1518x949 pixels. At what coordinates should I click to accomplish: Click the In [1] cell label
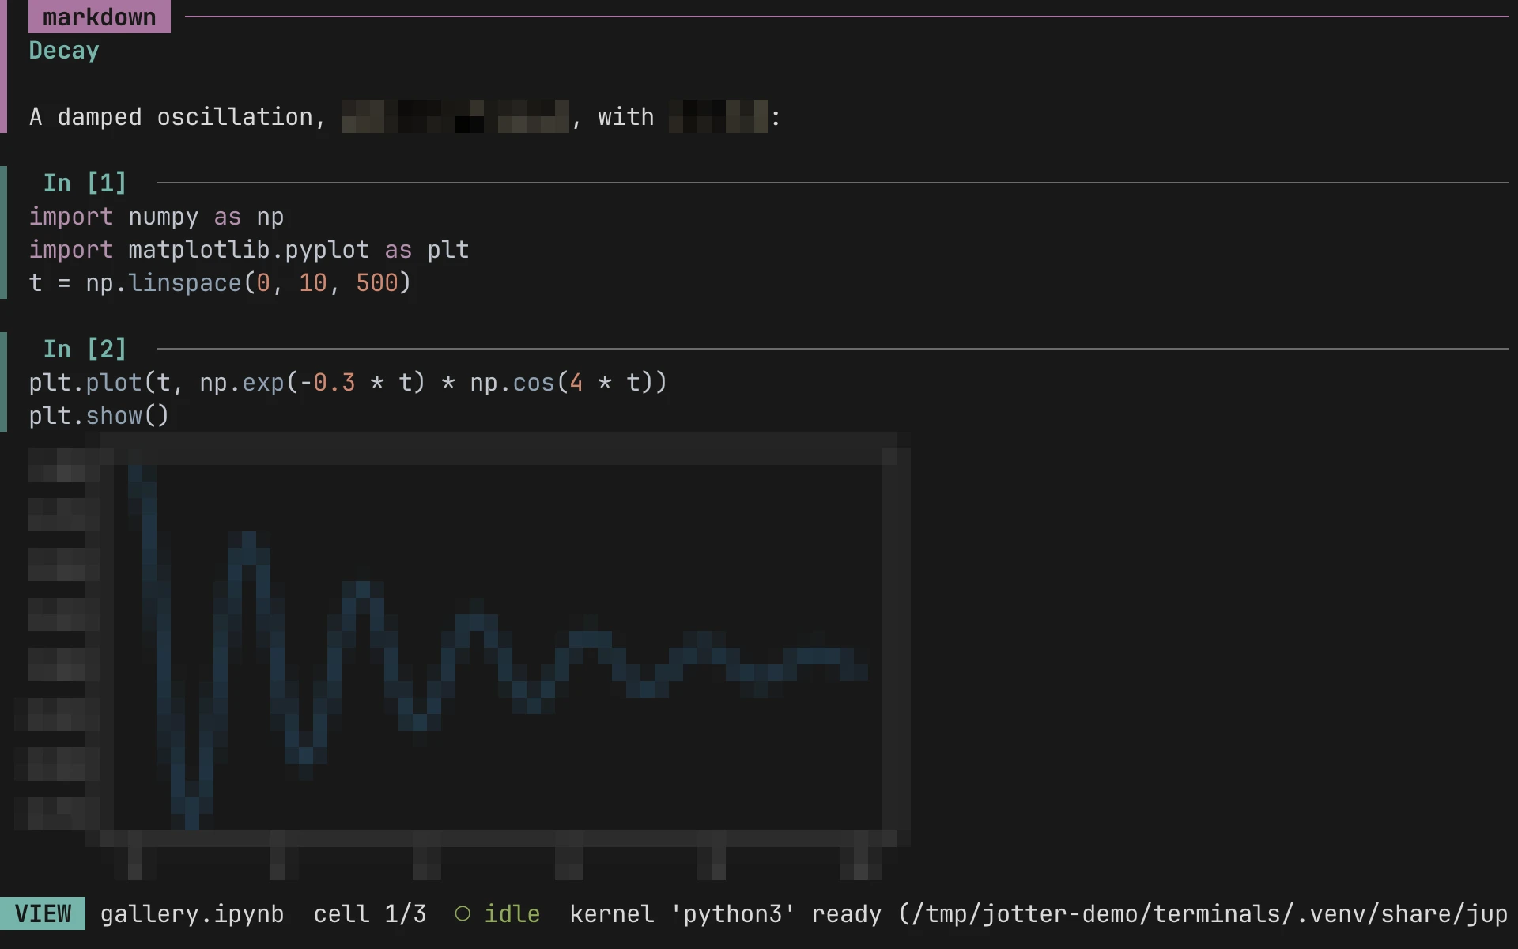pyautogui.click(x=85, y=183)
